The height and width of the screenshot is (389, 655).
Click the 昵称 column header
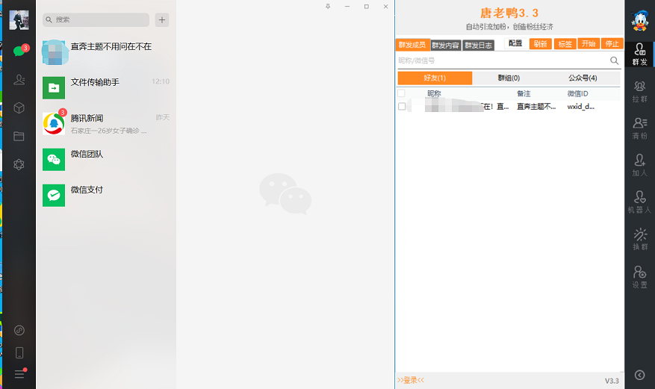(x=434, y=93)
